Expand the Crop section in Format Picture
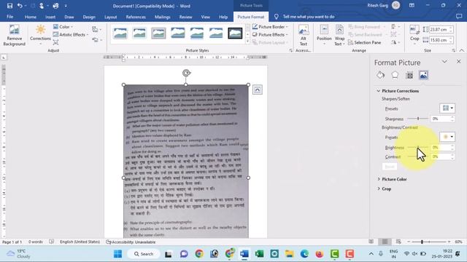Image resolution: width=467 pixels, height=262 pixels. point(379,188)
